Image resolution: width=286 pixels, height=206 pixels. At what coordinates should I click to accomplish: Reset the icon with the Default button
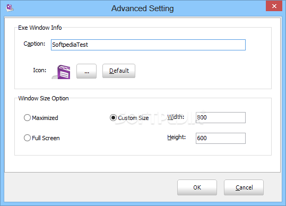119,71
